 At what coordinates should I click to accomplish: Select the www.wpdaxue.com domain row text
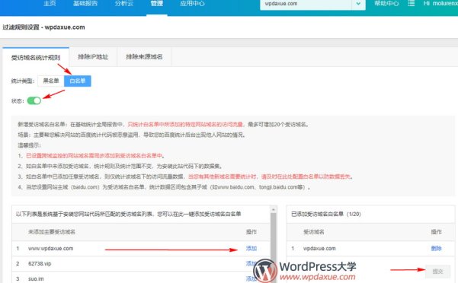51,248
